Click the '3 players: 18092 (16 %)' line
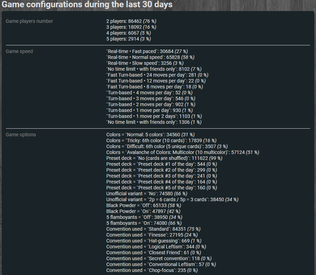Viewport: 316px width, 275px height. pos(131,27)
